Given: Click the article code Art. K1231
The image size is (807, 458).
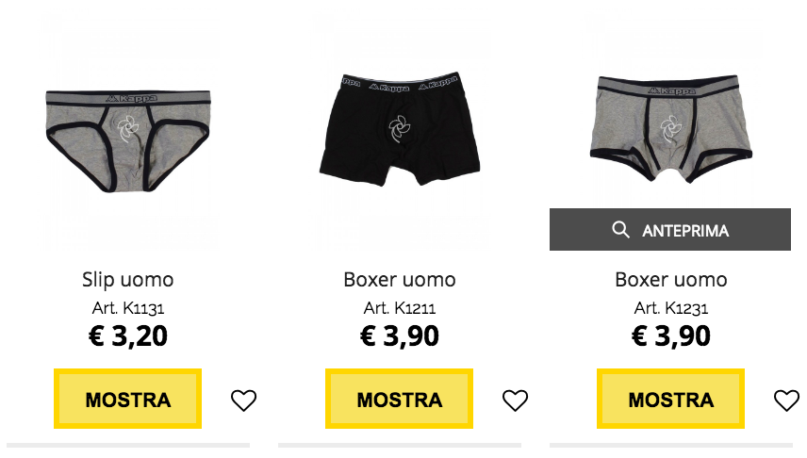Looking at the screenshot, I should pyautogui.click(x=671, y=308).
